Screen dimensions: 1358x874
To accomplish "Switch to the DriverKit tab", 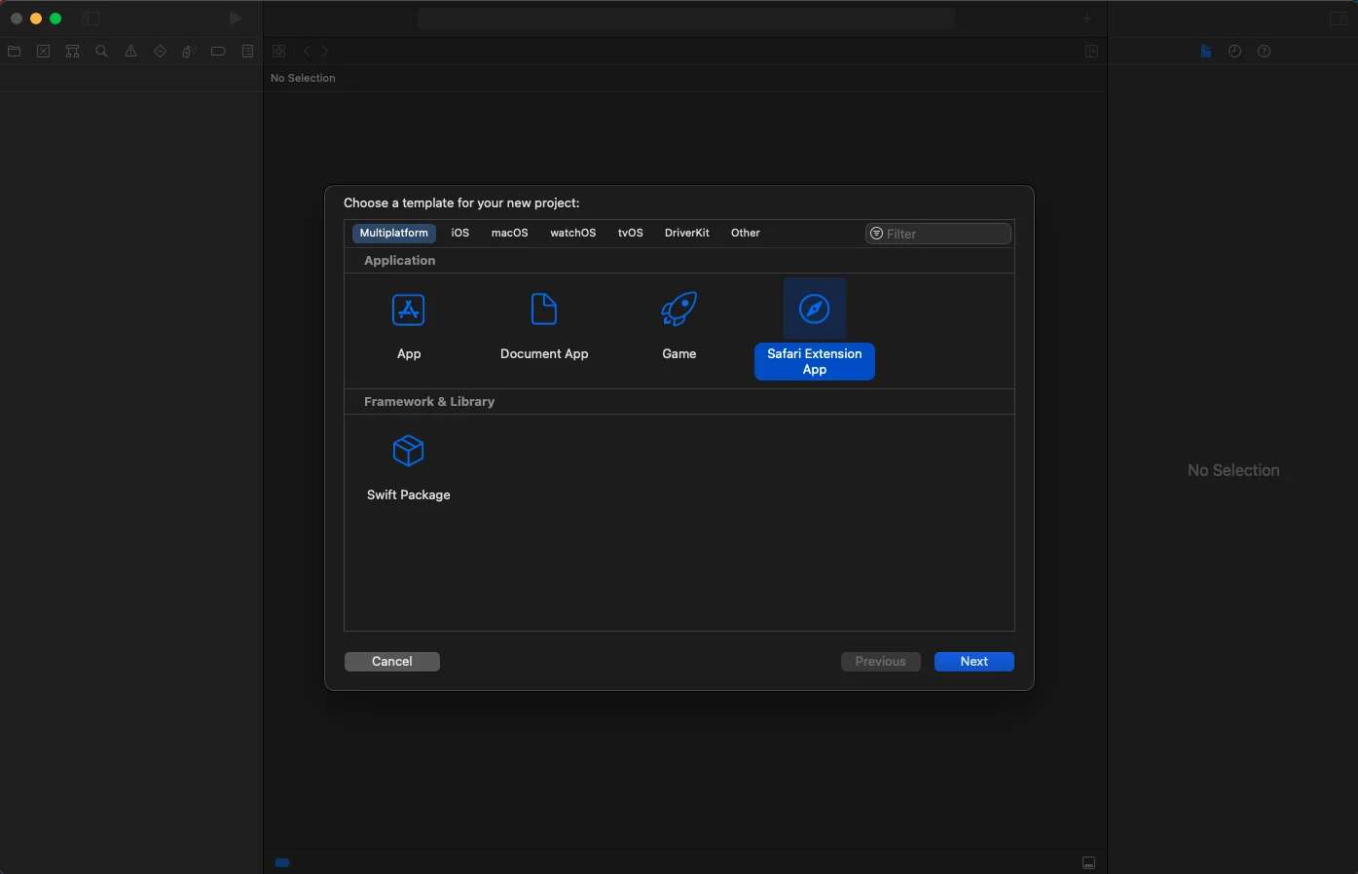I will click(x=687, y=233).
